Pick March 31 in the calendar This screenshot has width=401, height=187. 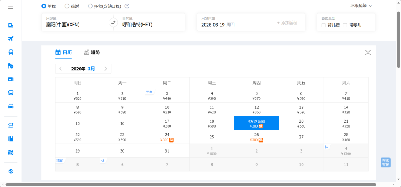tap(167, 150)
